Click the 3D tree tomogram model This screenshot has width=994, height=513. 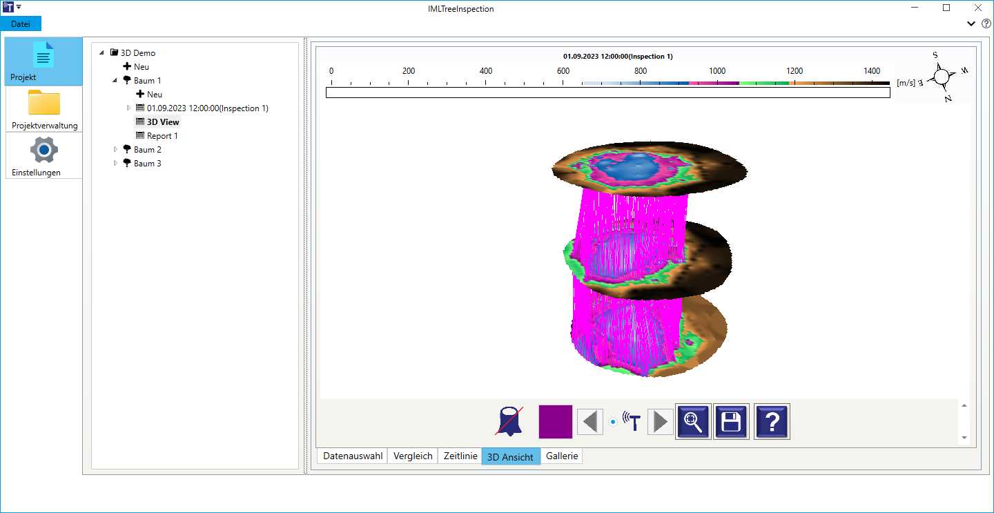[x=649, y=259]
